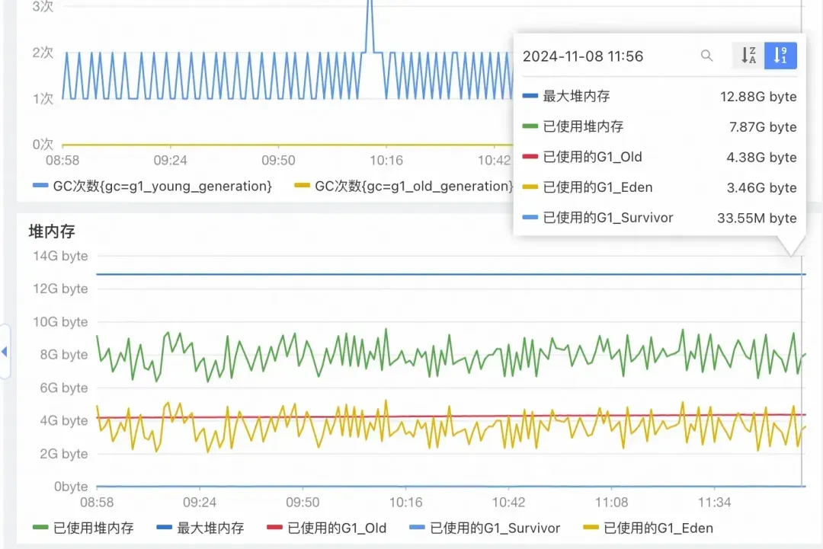Select 最大堆内存 row in the tooltip
This screenshot has height=549, width=823.
[660, 97]
